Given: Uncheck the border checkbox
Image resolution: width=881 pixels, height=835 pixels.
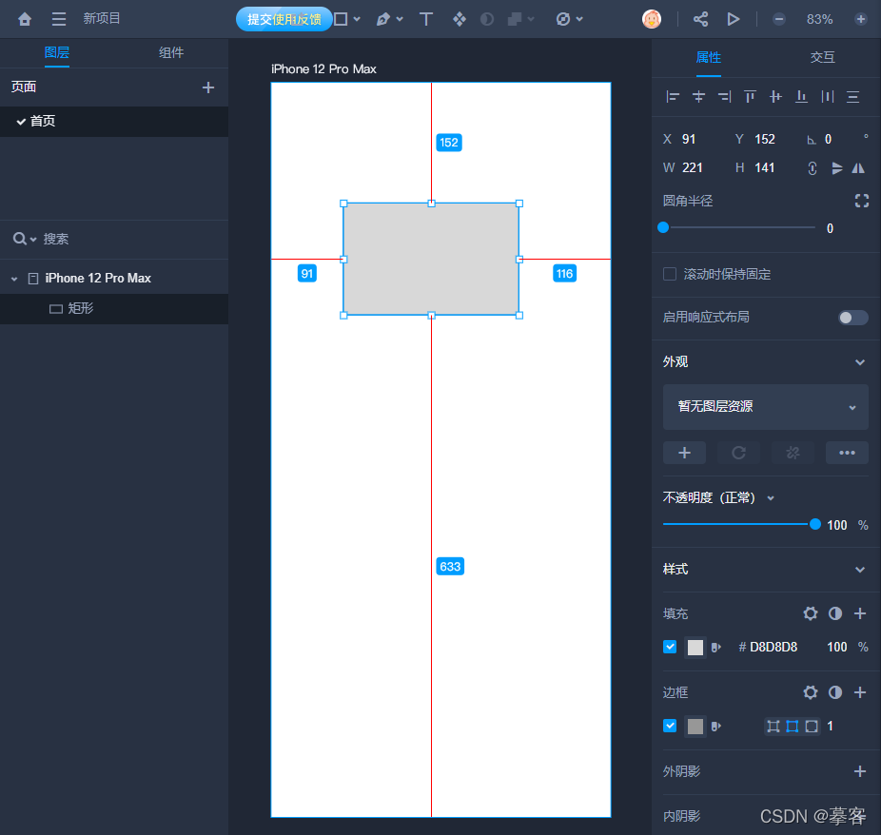Looking at the screenshot, I should [x=670, y=726].
